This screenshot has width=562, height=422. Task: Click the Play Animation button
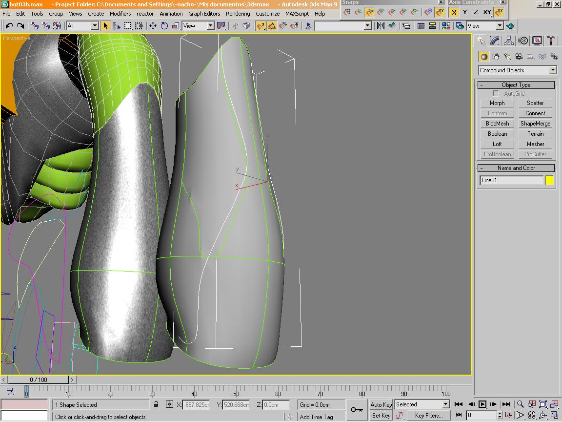pyautogui.click(x=482, y=404)
